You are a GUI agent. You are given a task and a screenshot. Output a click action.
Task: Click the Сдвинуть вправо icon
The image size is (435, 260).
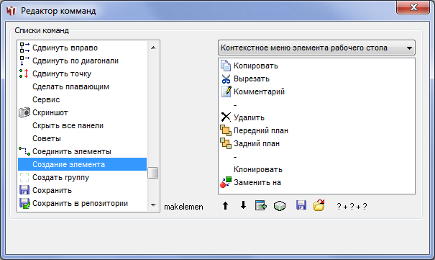[x=24, y=48]
